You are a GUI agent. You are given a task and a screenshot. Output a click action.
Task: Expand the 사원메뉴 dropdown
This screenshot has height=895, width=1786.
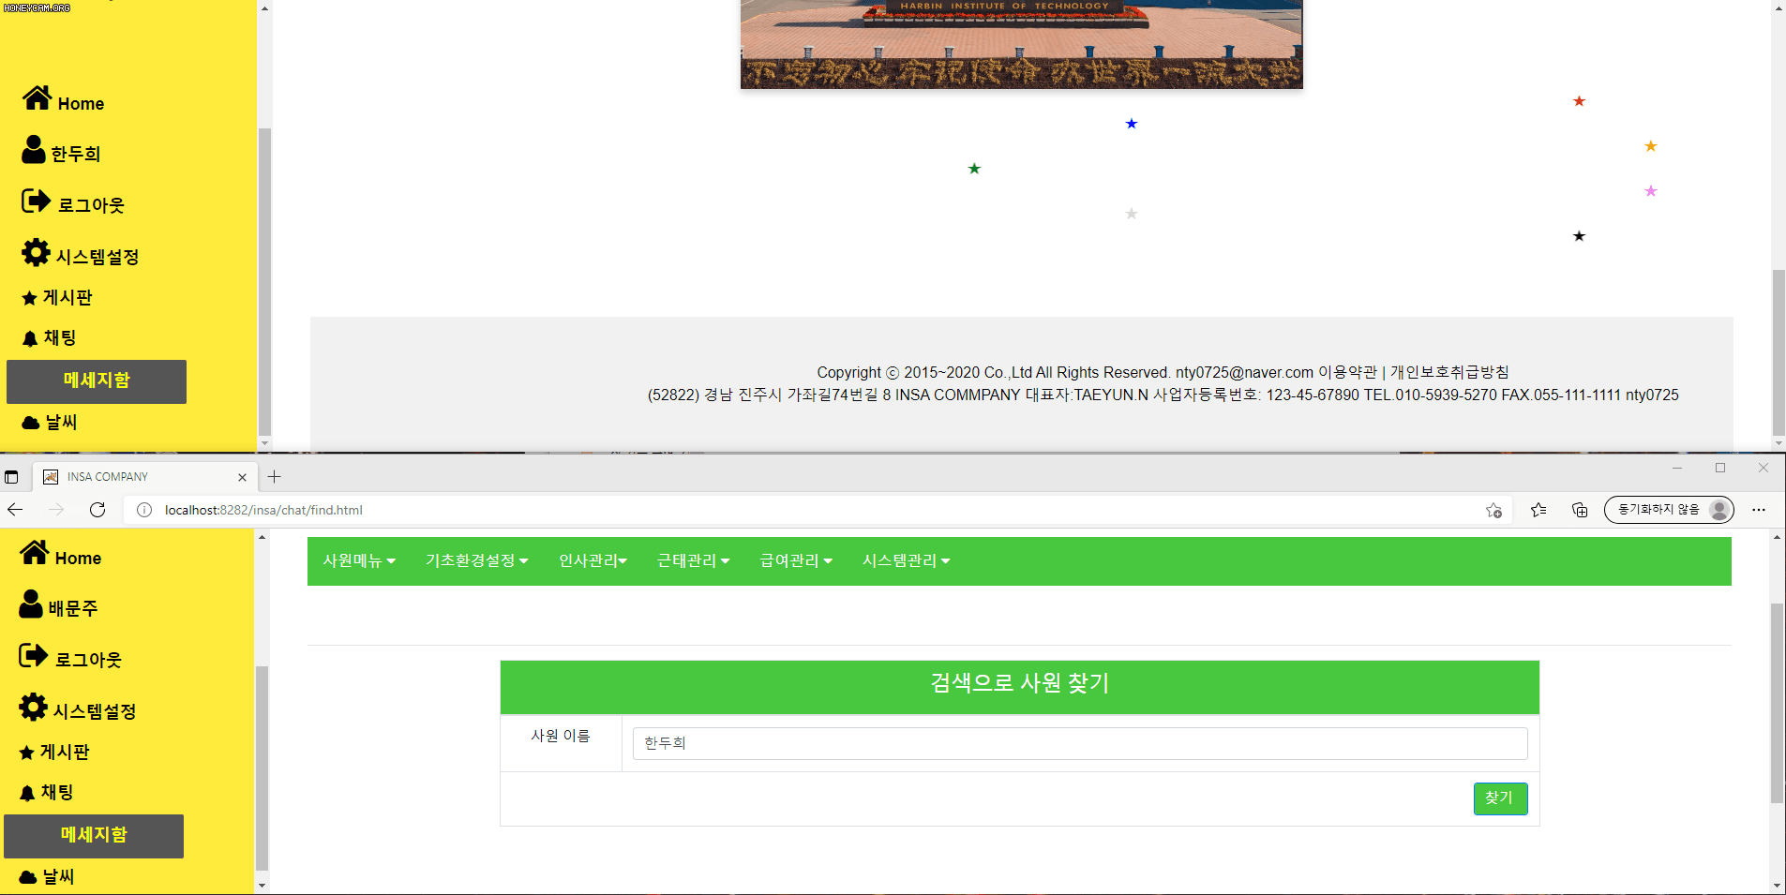tap(359, 560)
